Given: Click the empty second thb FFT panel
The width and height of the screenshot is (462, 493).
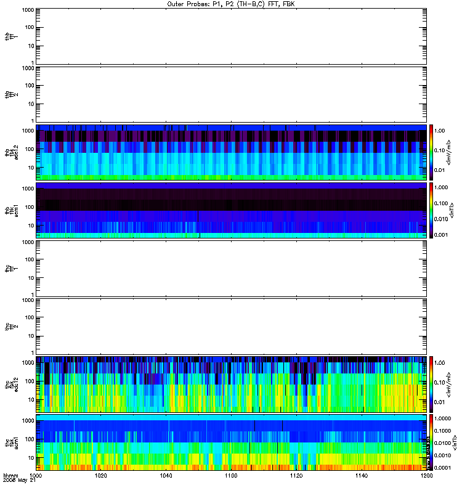Looking at the screenshot, I should tap(231, 94).
